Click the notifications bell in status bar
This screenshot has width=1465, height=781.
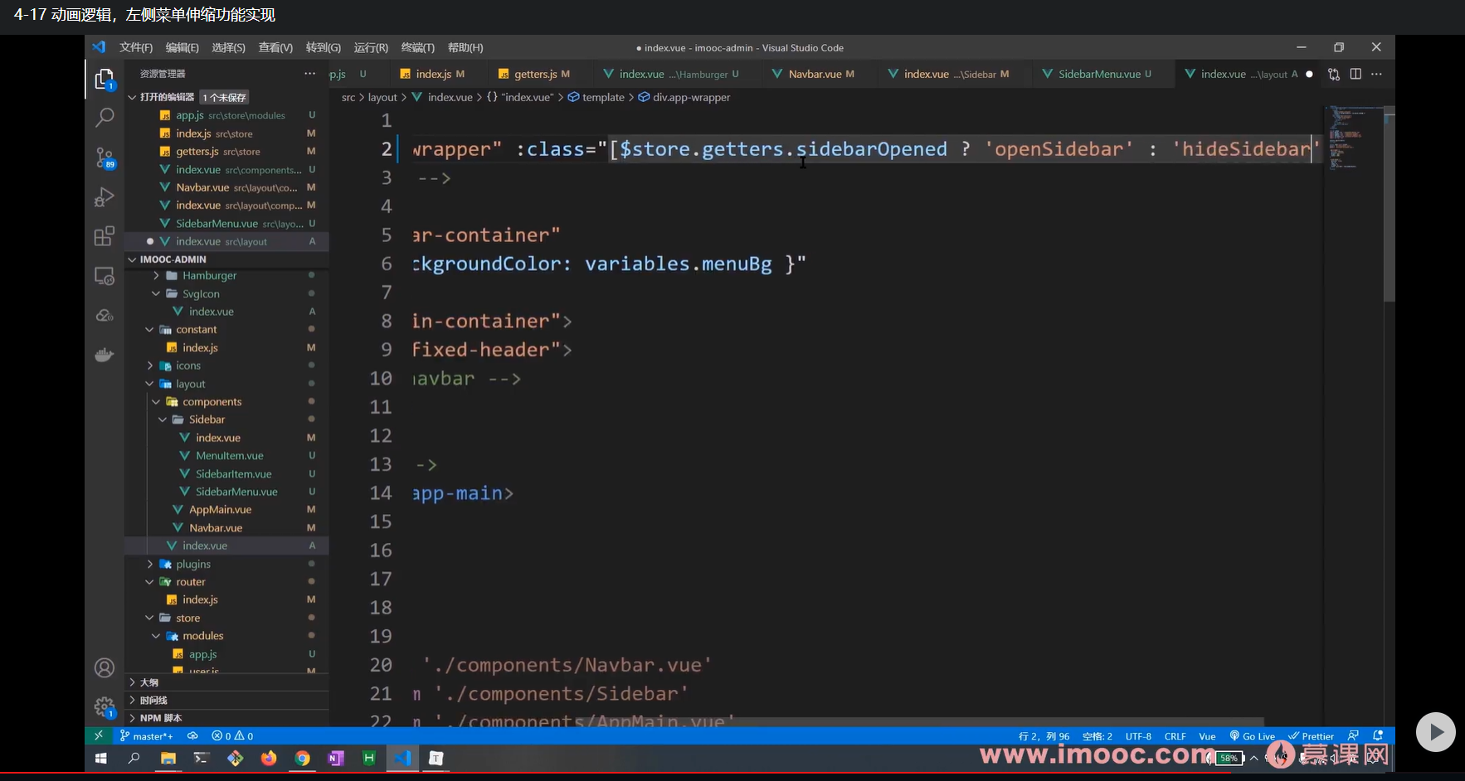point(1378,735)
